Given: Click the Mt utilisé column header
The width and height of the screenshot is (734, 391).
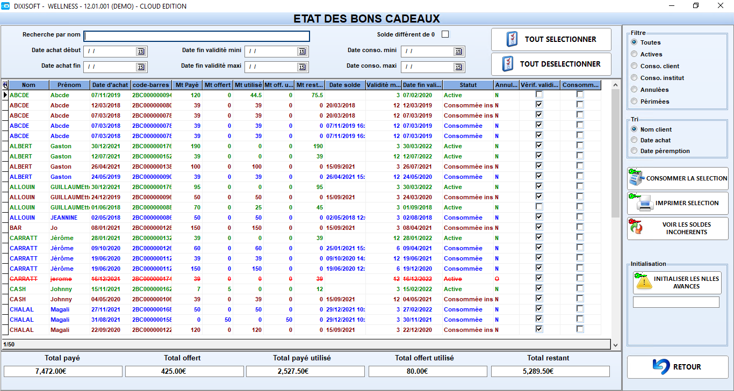Looking at the screenshot, I should (x=248, y=85).
